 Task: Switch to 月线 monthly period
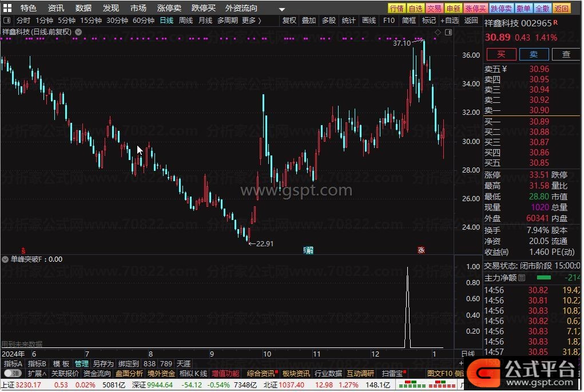pyautogui.click(x=205, y=20)
